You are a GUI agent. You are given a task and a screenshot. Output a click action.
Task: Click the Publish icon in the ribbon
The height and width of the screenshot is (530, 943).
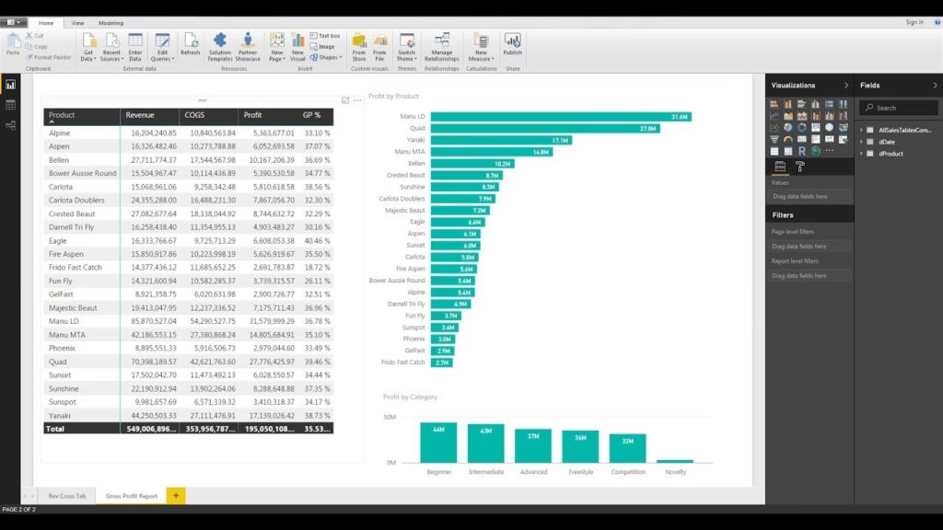[x=512, y=44]
